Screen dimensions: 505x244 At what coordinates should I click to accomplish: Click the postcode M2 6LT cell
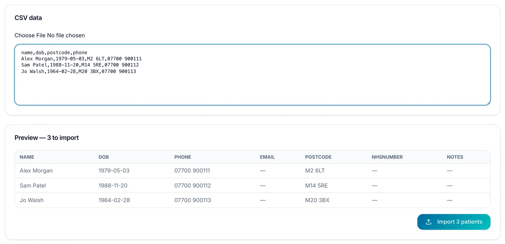coord(315,171)
